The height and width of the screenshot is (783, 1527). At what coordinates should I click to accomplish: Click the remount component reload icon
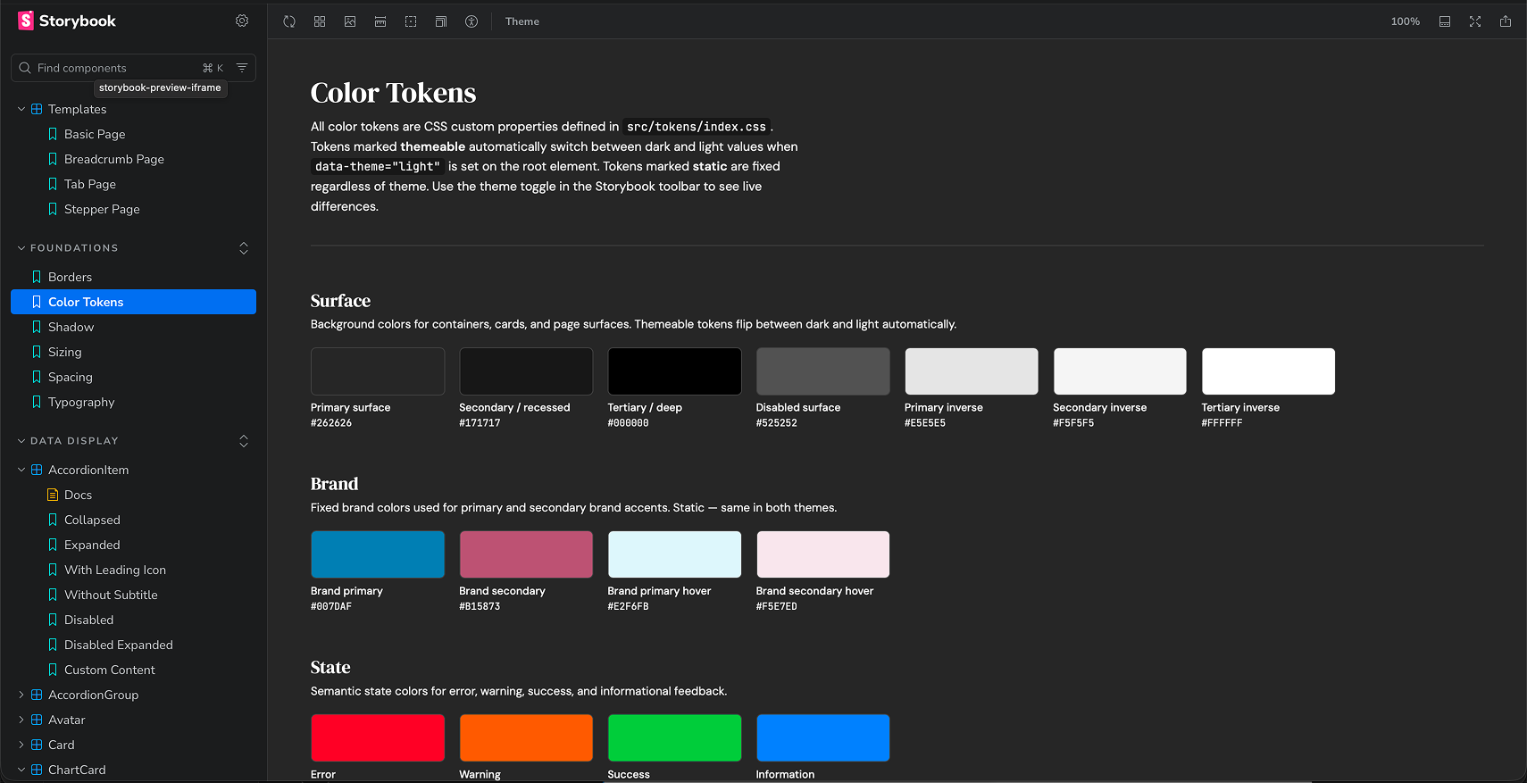[x=289, y=21]
